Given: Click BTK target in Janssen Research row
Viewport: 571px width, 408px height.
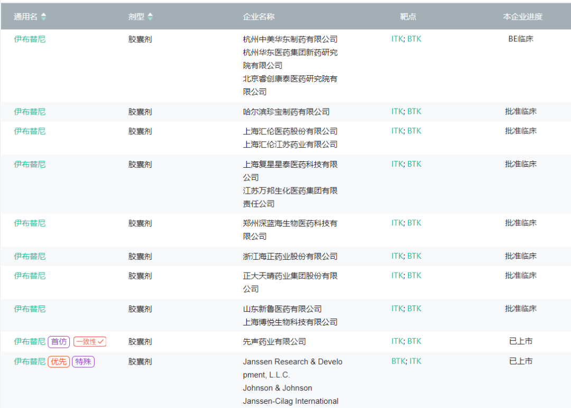Looking at the screenshot, I should (399, 361).
